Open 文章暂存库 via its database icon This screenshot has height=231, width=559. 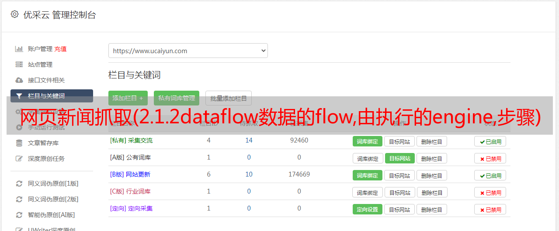pyautogui.click(x=19, y=143)
